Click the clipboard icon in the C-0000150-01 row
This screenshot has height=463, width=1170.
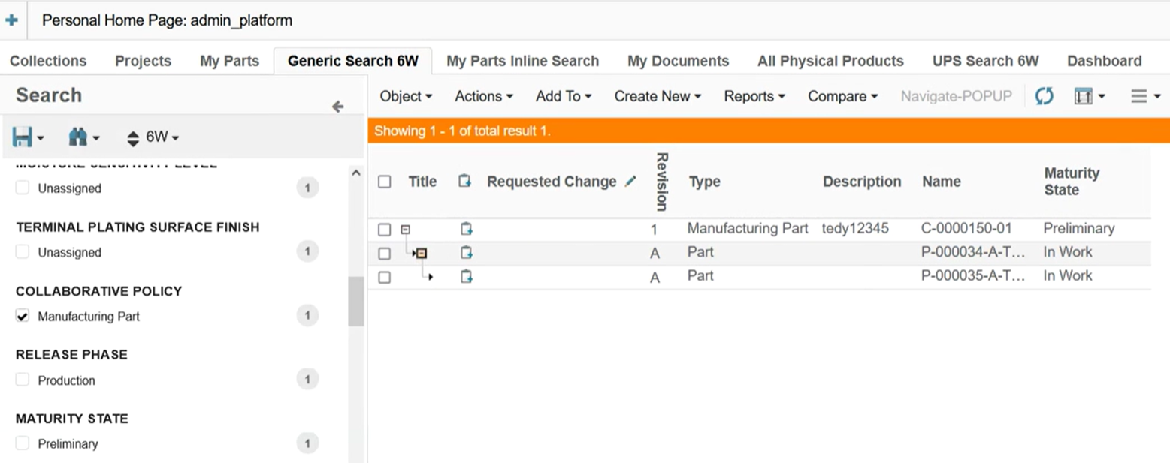pos(466,229)
